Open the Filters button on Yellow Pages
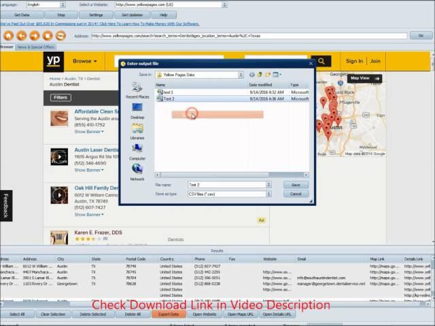The image size is (435, 326). pos(60,98)
